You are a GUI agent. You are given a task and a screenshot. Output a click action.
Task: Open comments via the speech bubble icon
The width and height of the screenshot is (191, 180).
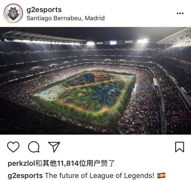coord(34,147)
